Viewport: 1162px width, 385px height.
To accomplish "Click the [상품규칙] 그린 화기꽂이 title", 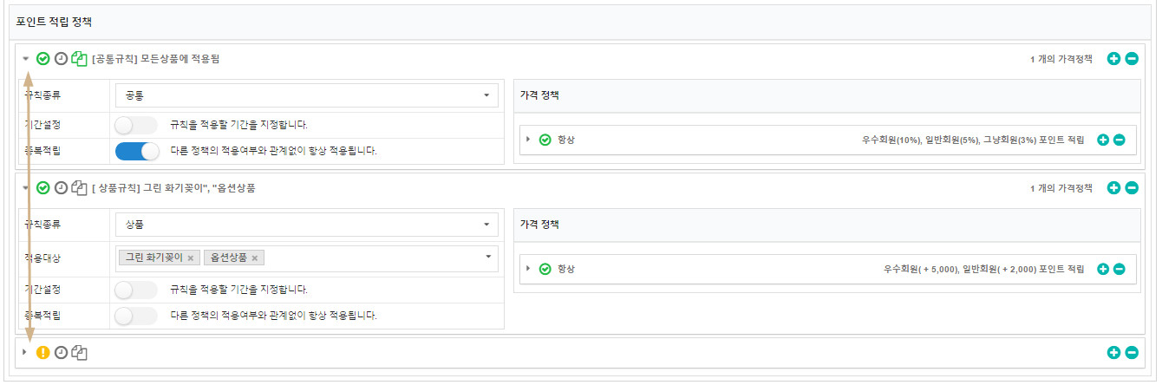I will [173, 187].
